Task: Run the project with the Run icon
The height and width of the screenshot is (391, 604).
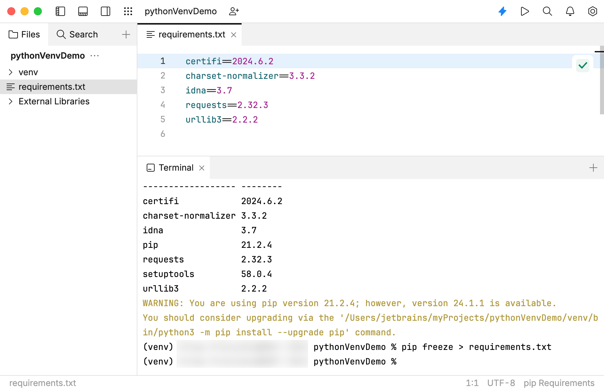Action: tap(525, 11)
